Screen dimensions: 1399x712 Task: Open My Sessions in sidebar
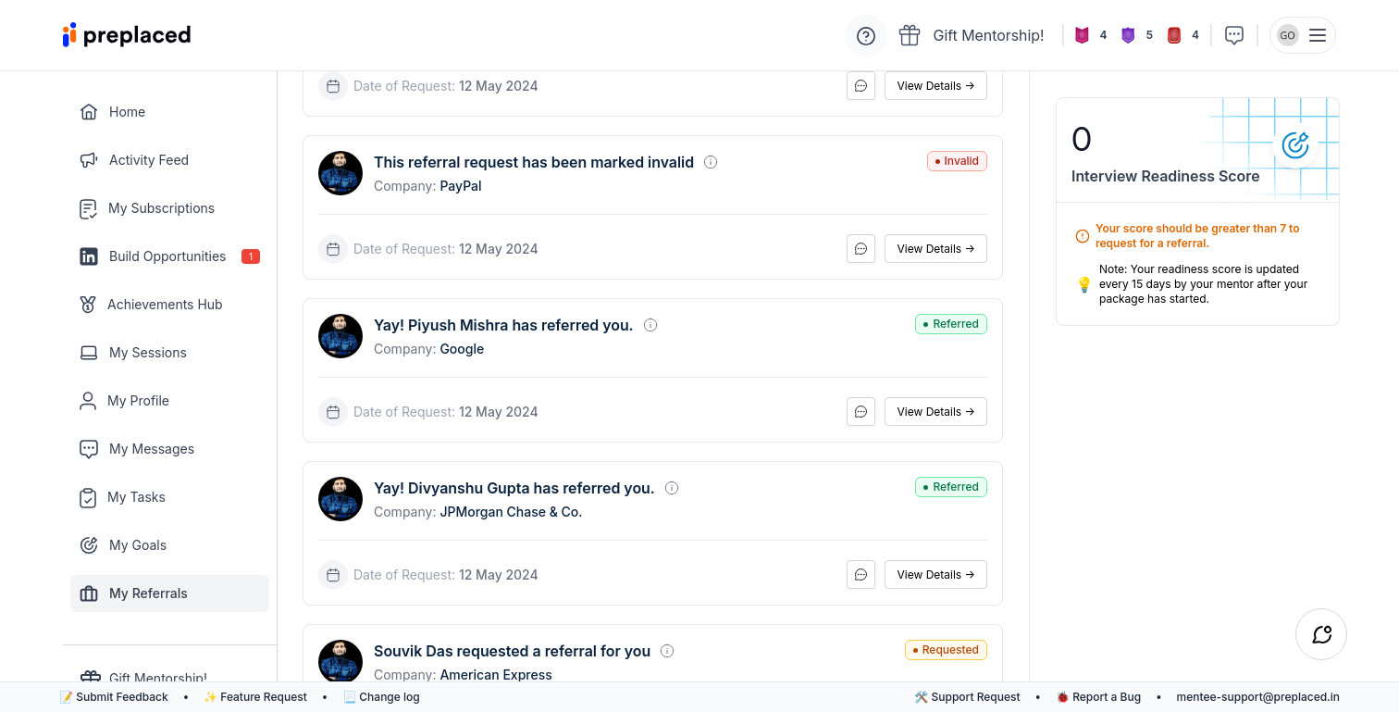click(x=147, y=353)
